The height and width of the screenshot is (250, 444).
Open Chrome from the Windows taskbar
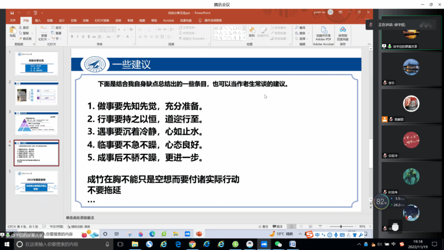[x=192, y=244]
